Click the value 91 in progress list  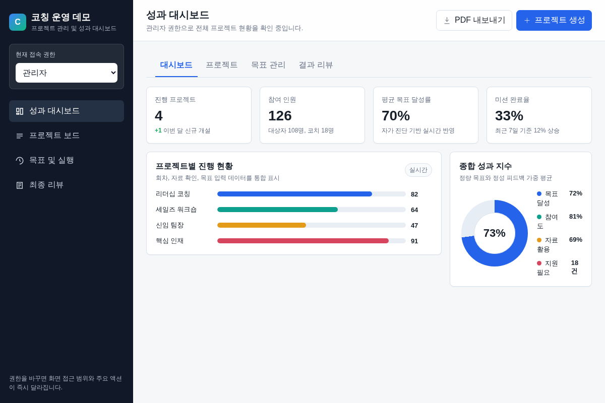[414, 241]
